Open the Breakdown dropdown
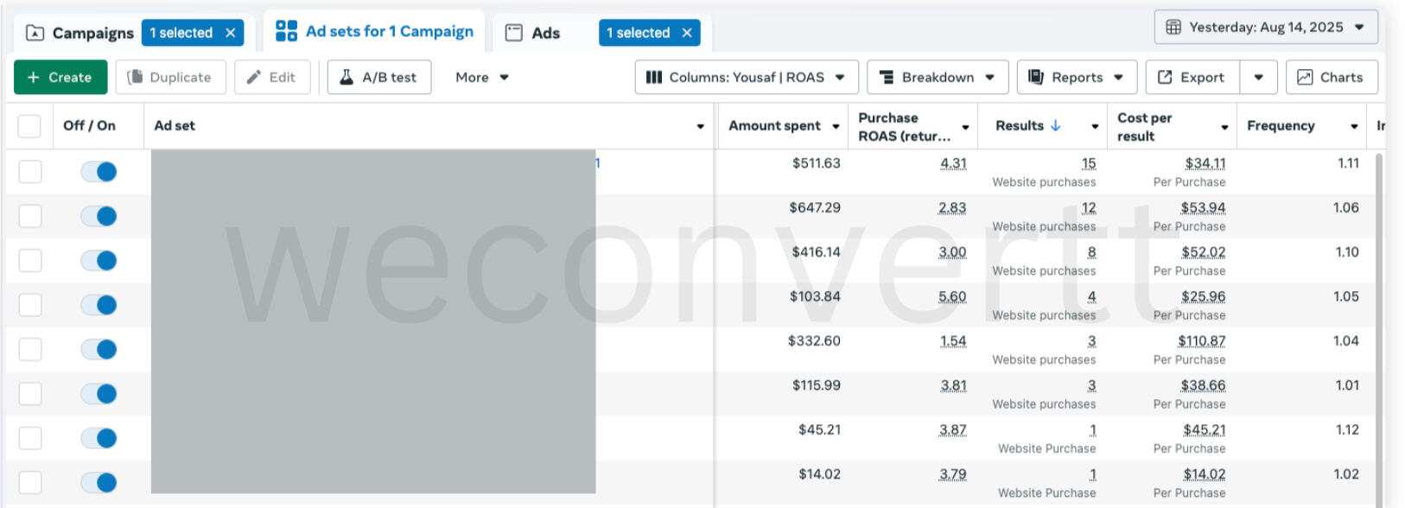Image resolution: width=1405 pixels, height=508 pixels. 937,77
